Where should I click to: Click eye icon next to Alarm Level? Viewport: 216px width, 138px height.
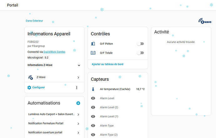(x=93, y=98)
